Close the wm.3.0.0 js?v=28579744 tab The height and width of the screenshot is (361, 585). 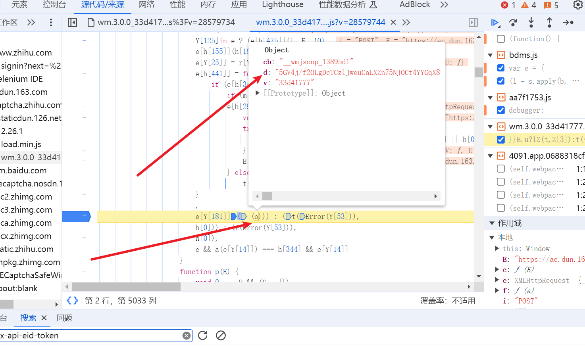tap(393, 23)
